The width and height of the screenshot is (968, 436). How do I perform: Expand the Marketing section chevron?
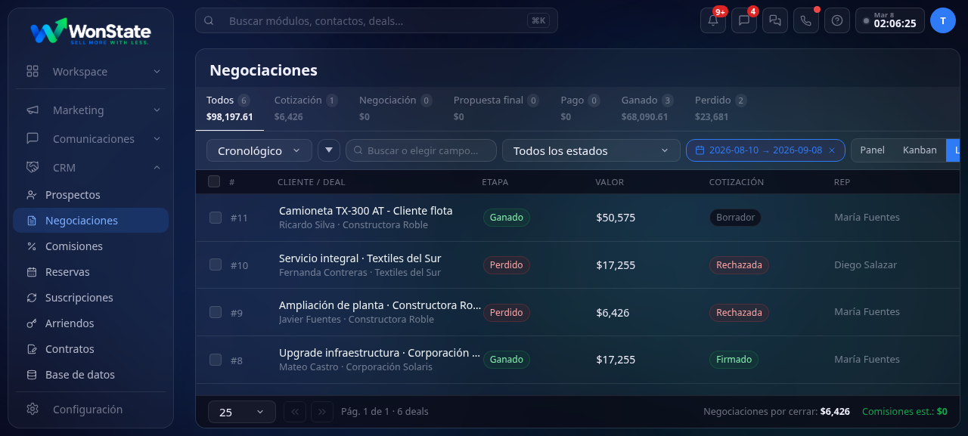point(157,110)
